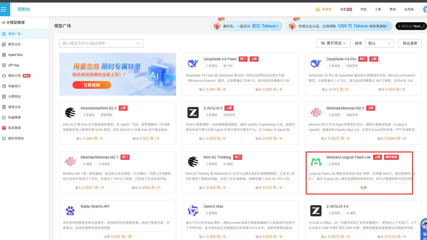
Task: Click the Minimax-M2.1 waveform logo
Action: [x=70, y=162]
